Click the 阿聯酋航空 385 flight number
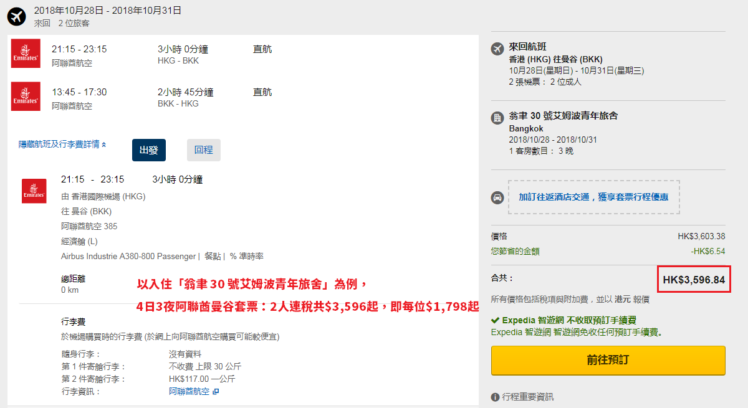Viewport: 748px width, 408px height. 89,226
